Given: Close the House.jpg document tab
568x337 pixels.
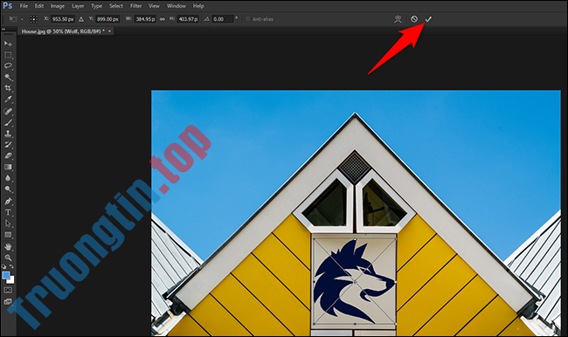Looking at the screenshot, I should 109,31.
